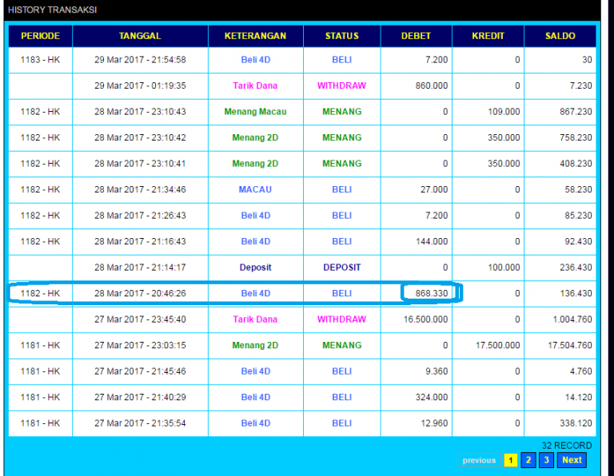The width and height of the screenshot is (614, 476).
Task: Click the WITHDRAW status for 16.500.000 debet
Action: click(x=341, y=319)
